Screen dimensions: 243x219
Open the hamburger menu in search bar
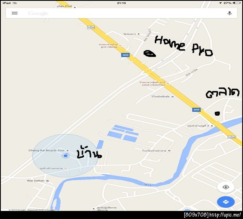click(15, 13)
